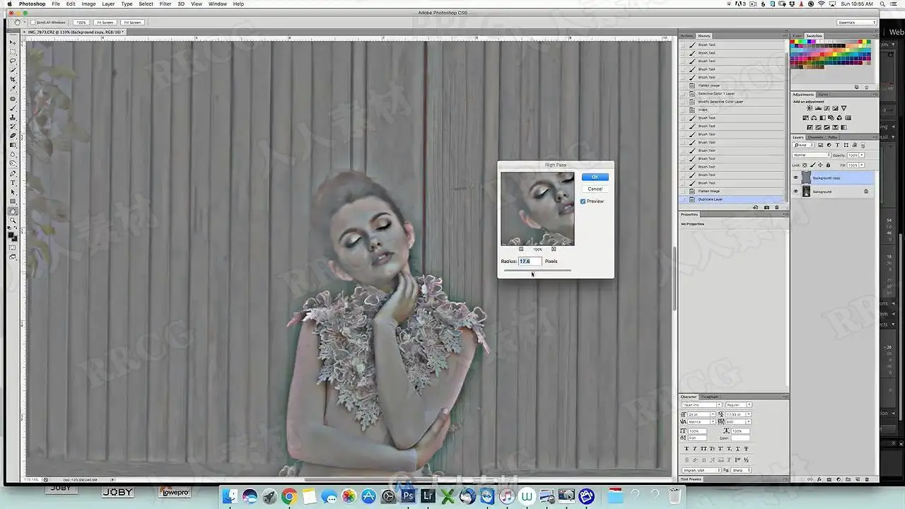Image resolution: width=905 pixels, height=509 pixels.
Task: Delete layer with Layers panel trash icon
Action: click(867, 479)
